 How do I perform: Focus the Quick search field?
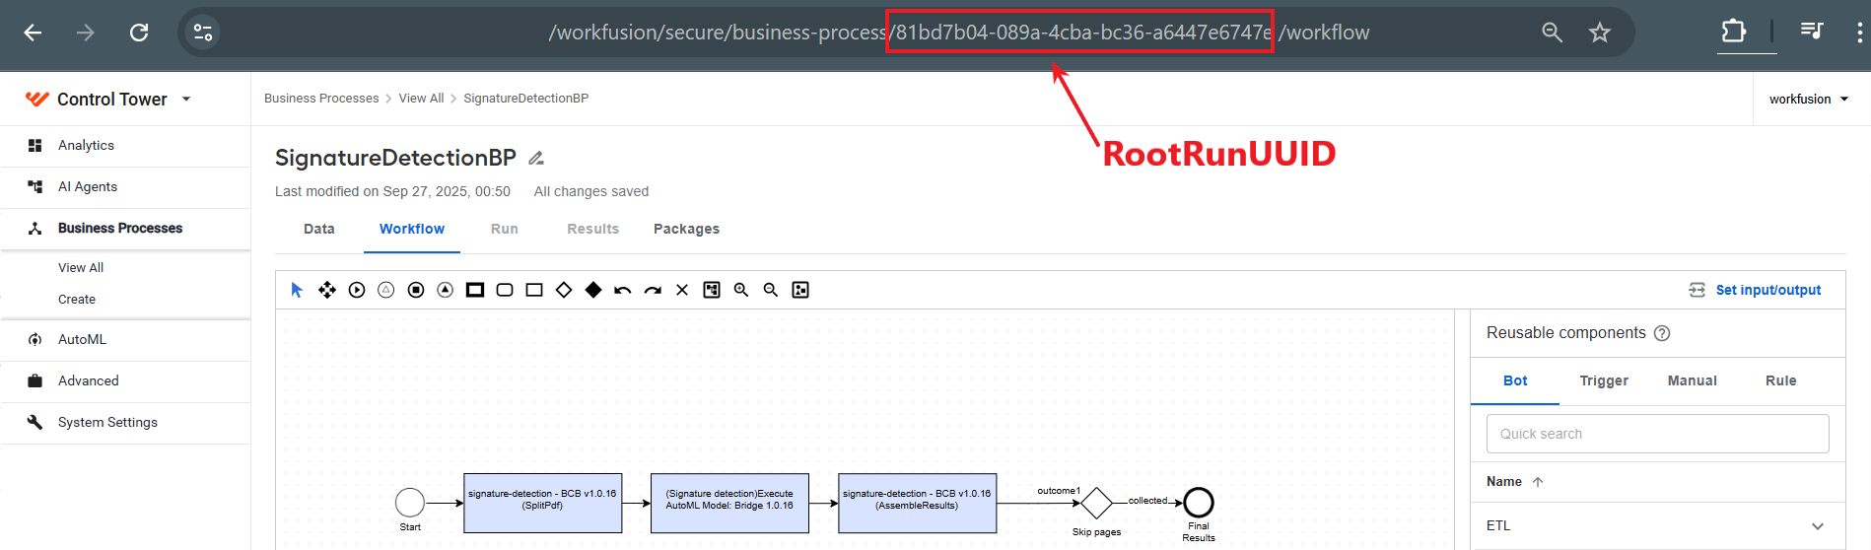[1658, 434]
